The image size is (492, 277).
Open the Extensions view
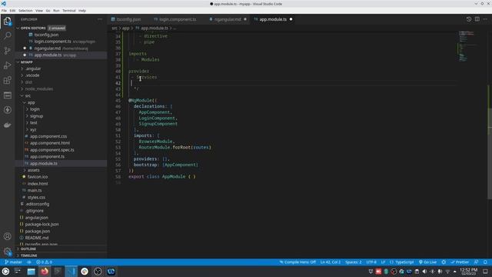click(7, 80)
